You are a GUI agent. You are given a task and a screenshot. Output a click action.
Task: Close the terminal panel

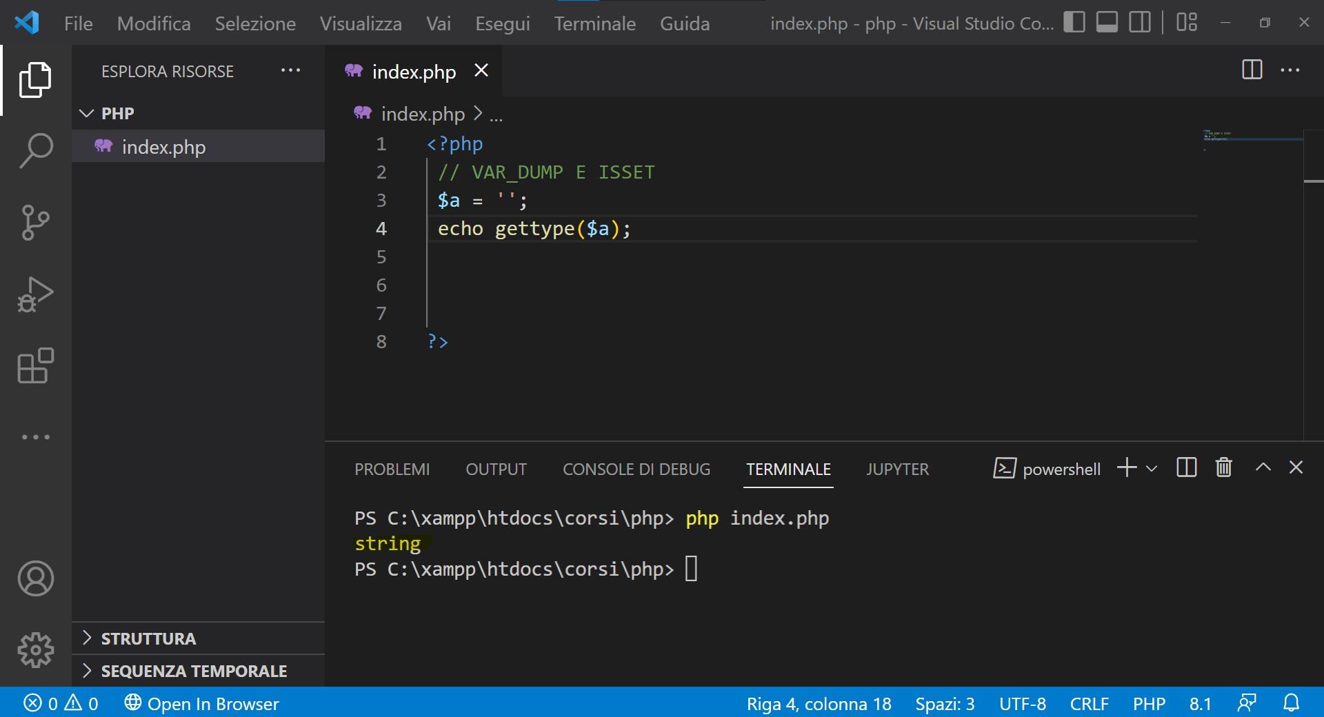click(1296, 467)
